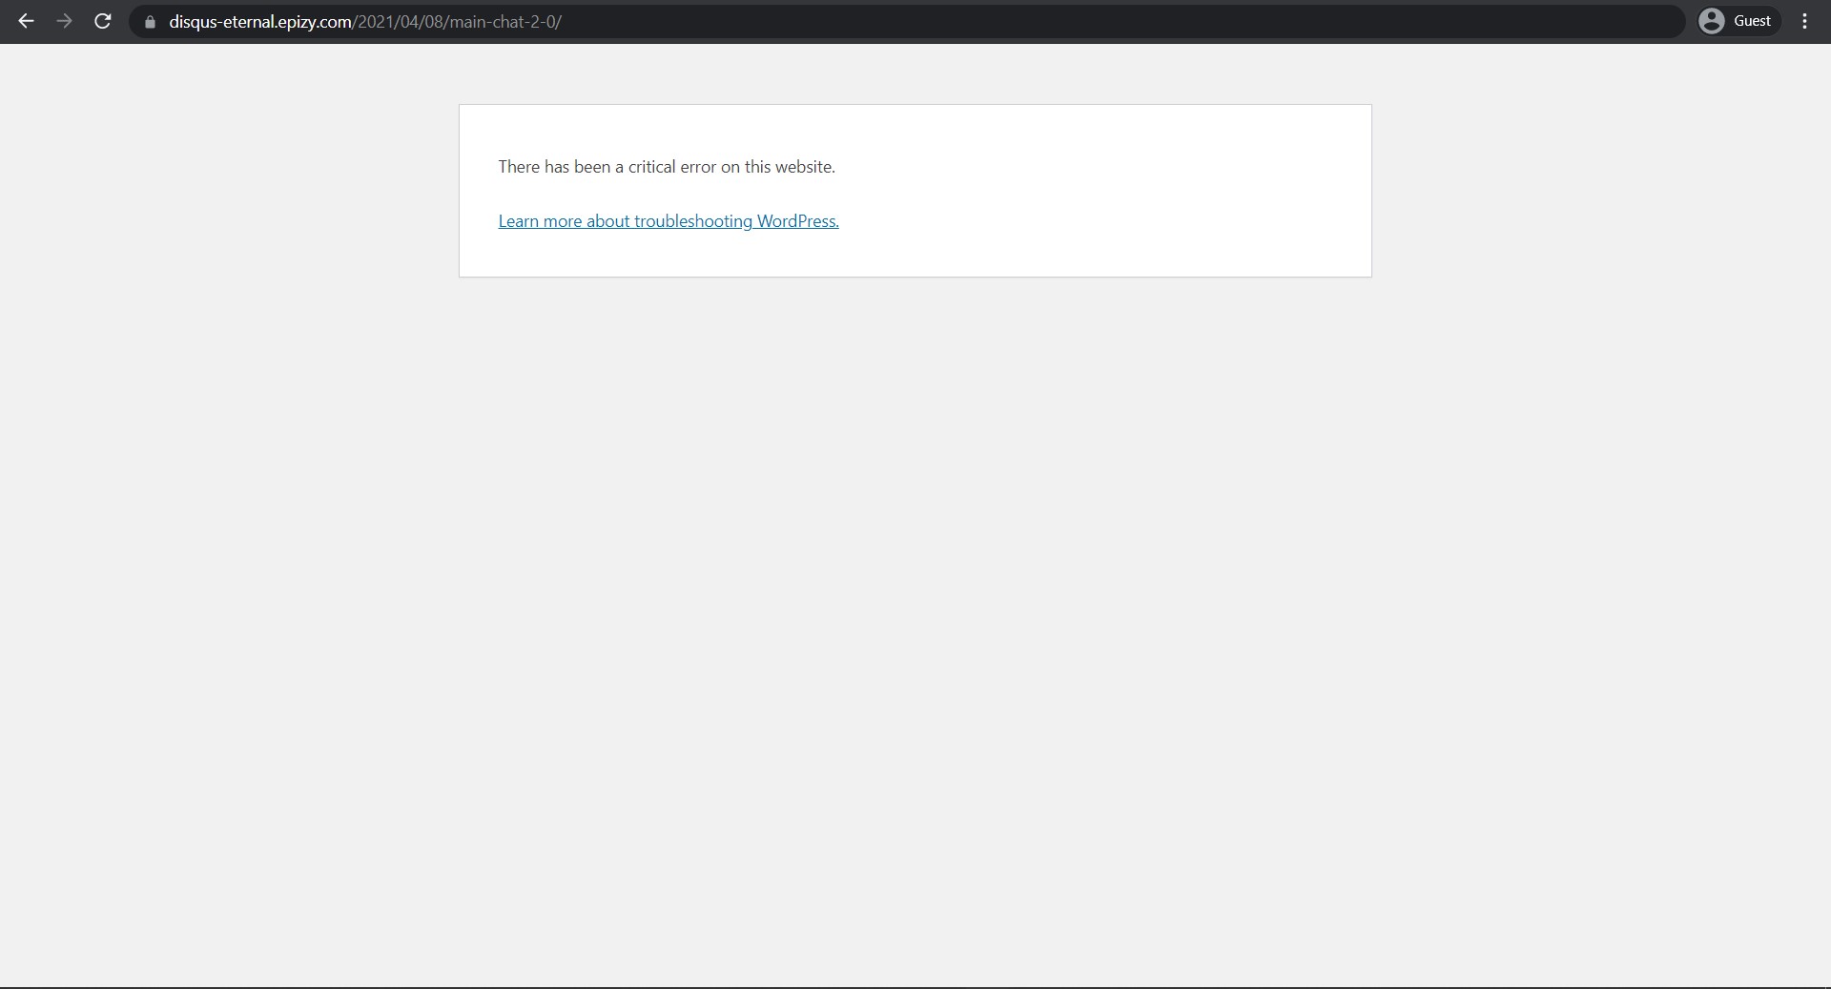
Task: Open Learn more about troubleshooting WordPress link
Action: (668, 221)
